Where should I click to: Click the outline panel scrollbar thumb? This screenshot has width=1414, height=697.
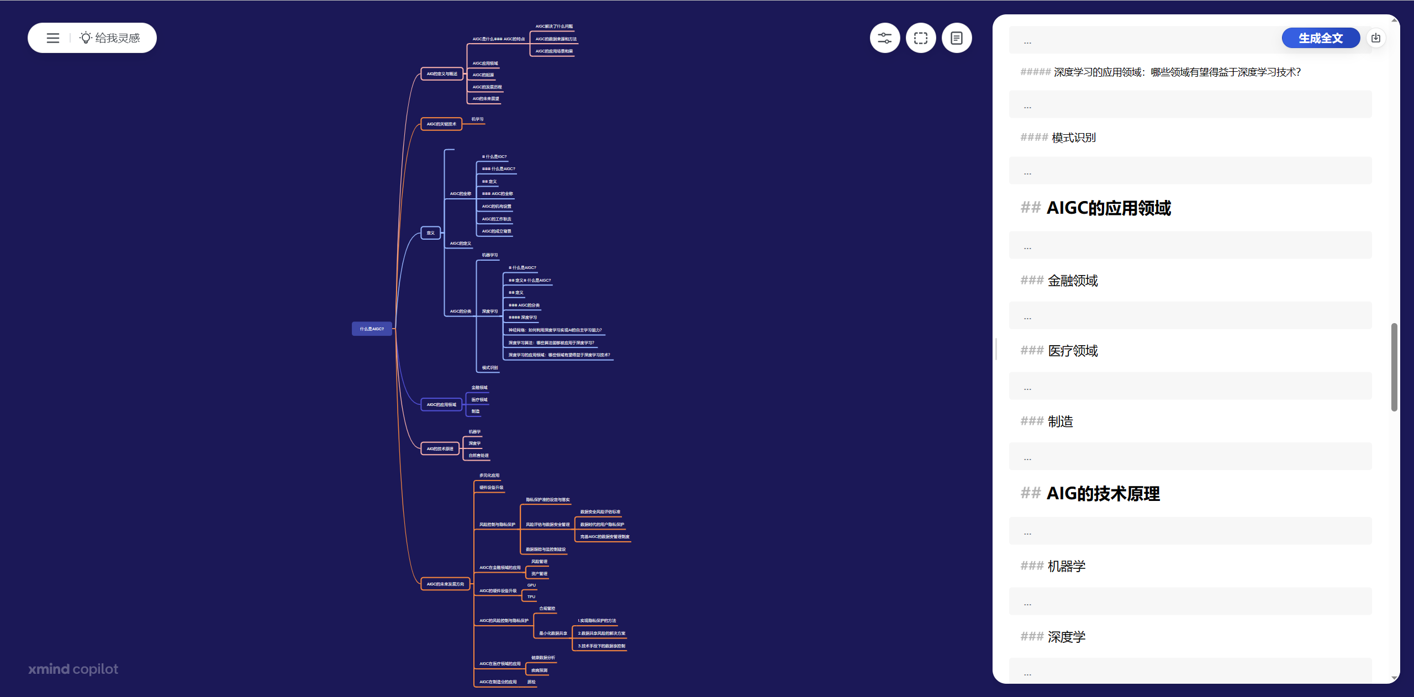[x=1394, y=367]
